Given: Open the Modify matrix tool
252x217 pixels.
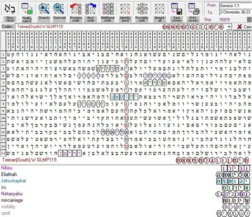Looking at the screenshot, I should [x=27, y=8].
